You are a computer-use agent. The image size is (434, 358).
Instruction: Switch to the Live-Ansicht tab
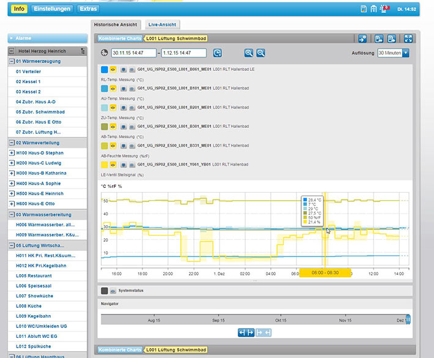[162, 24]
